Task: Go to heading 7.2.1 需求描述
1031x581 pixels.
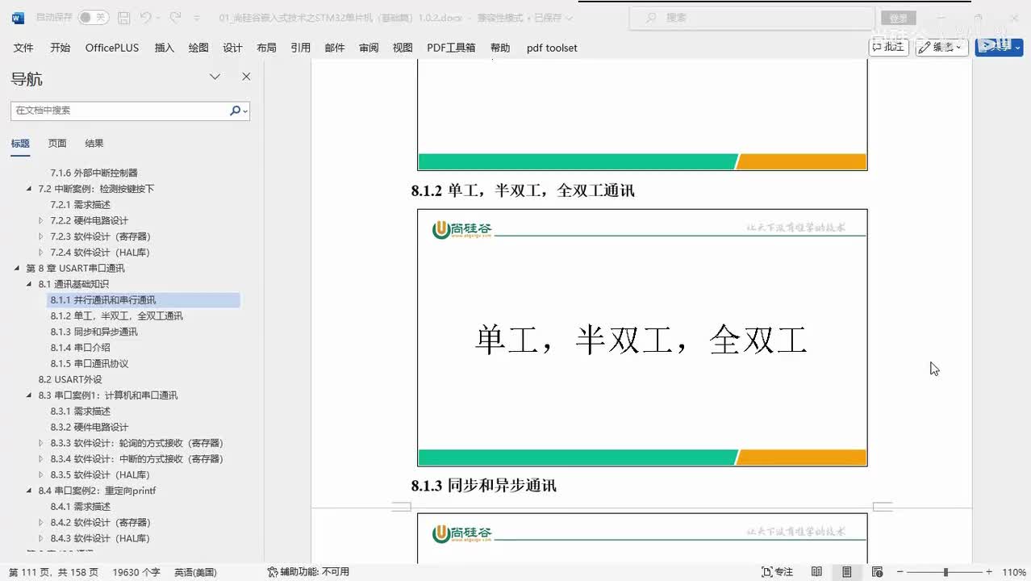Action: [80, 204]
